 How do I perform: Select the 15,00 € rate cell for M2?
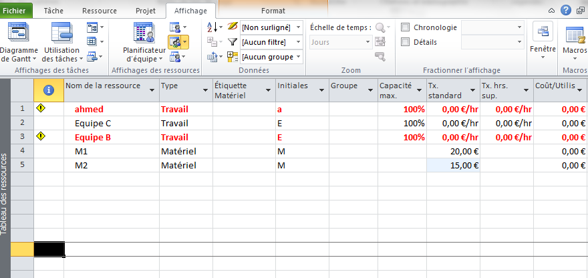[x=452, y=165]
